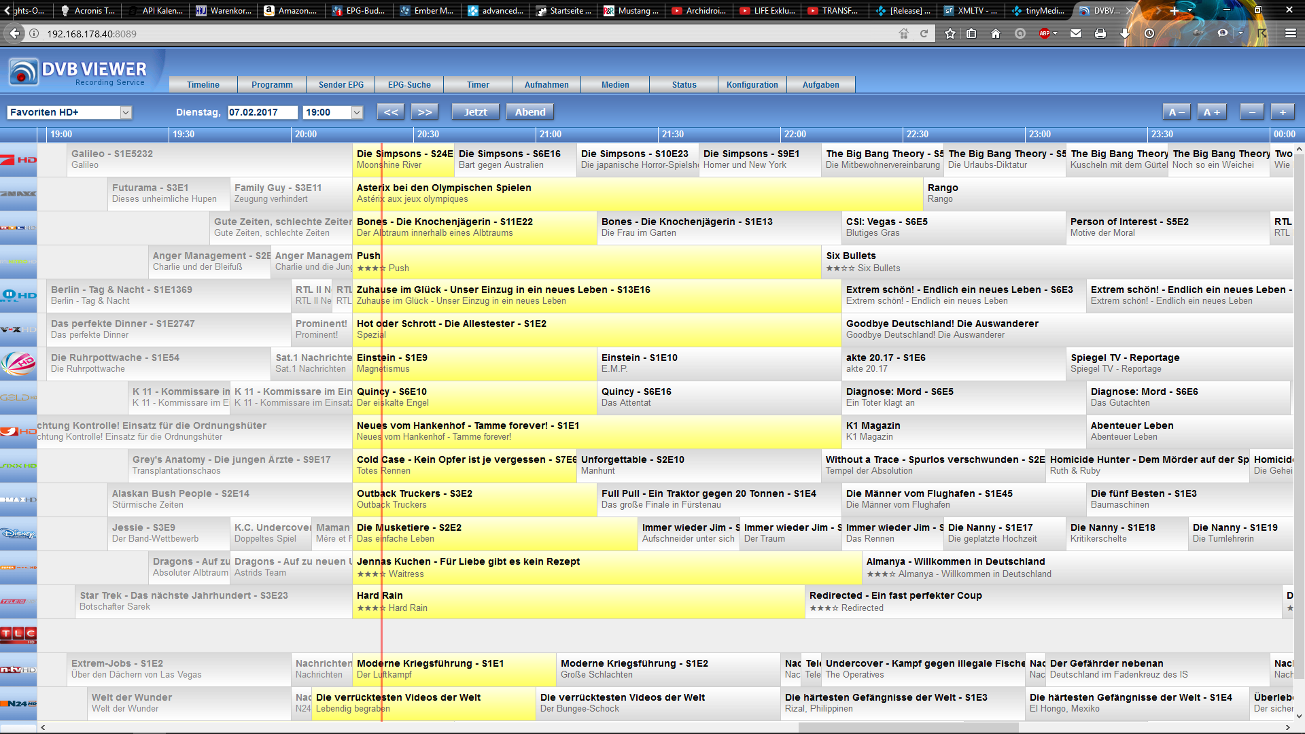Switch to the Amazon browser tab

pyautogui.click(x=290, y=10)
